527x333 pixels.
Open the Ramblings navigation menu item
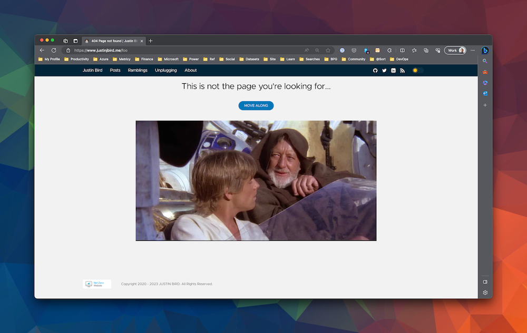[138, 70]
